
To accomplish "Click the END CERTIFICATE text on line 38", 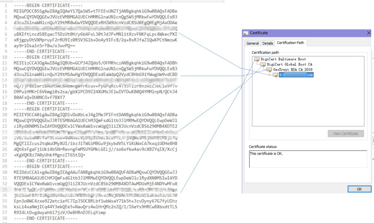I will [x=45, y=218].
